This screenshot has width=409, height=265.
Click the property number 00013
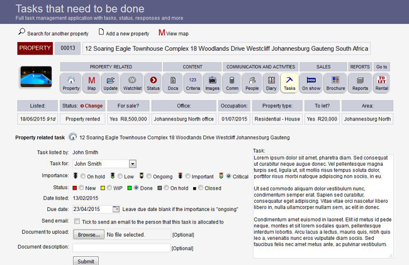67,48
